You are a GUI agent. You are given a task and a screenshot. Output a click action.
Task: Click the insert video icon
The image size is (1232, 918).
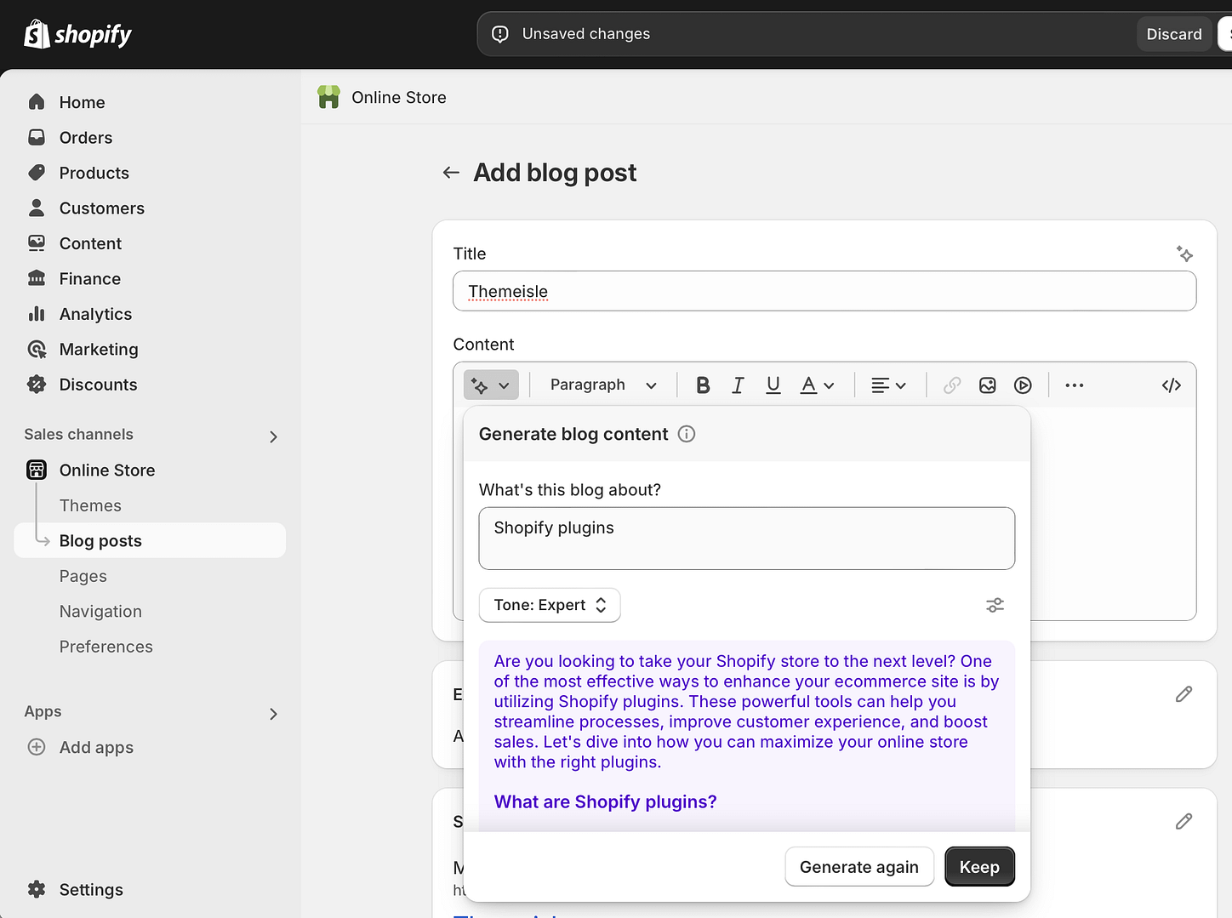pos(1023,385)
